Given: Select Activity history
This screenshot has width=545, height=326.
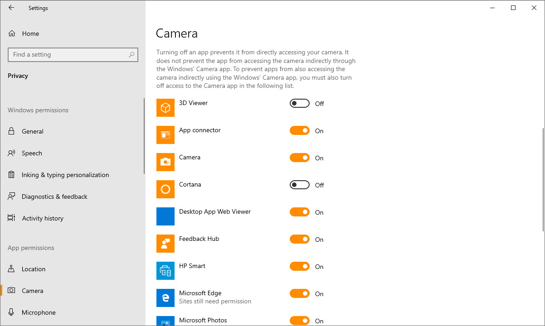Looking at the screenshot, I should [x=73, y=218].
